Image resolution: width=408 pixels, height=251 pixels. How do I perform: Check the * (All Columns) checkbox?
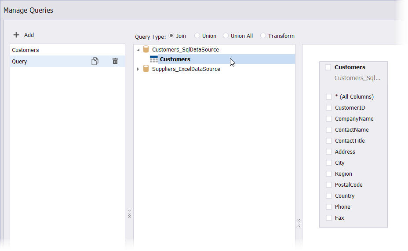[329, 97]
